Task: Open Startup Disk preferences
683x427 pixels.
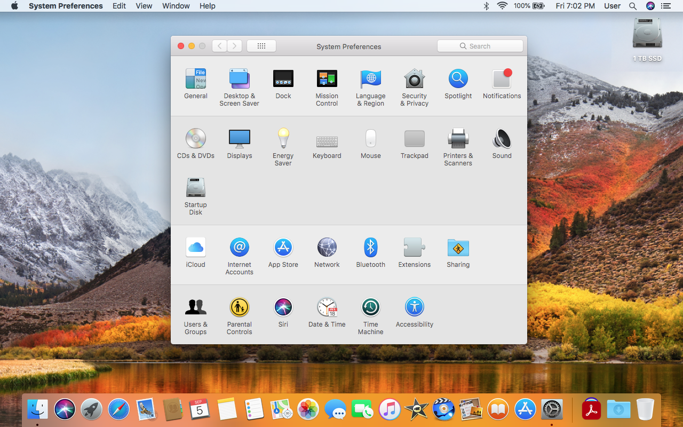Action: click(196, 196)
